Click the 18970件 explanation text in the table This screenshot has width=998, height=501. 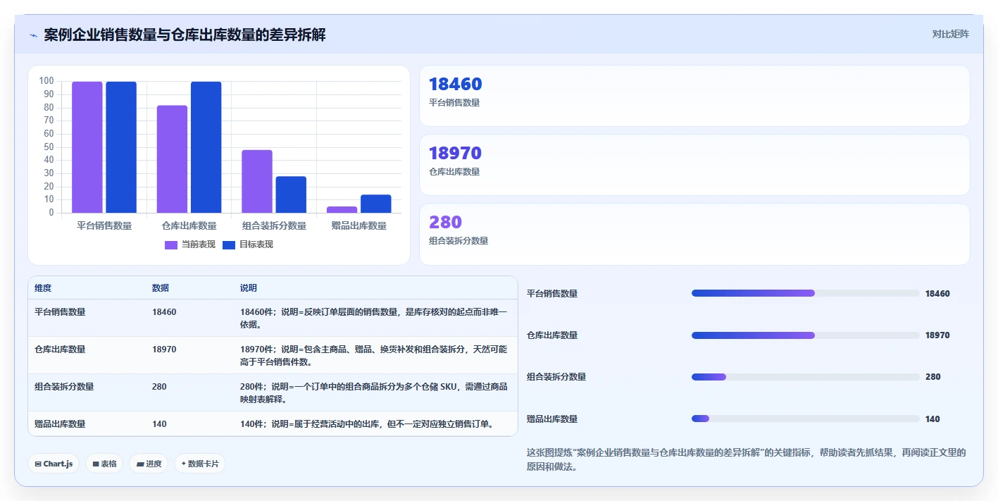point(374,355)
